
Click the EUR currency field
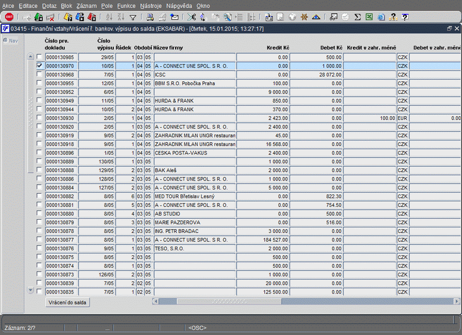point(403,118)
